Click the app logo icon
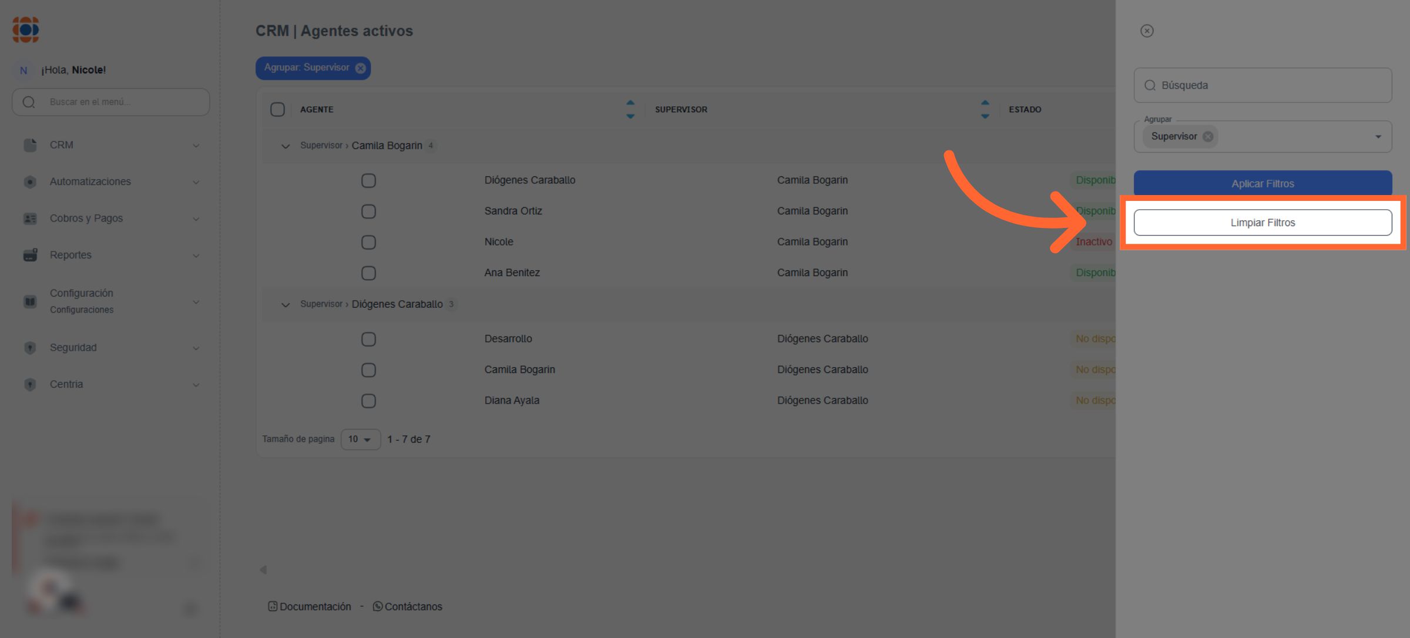 click(x=26, y=29)
